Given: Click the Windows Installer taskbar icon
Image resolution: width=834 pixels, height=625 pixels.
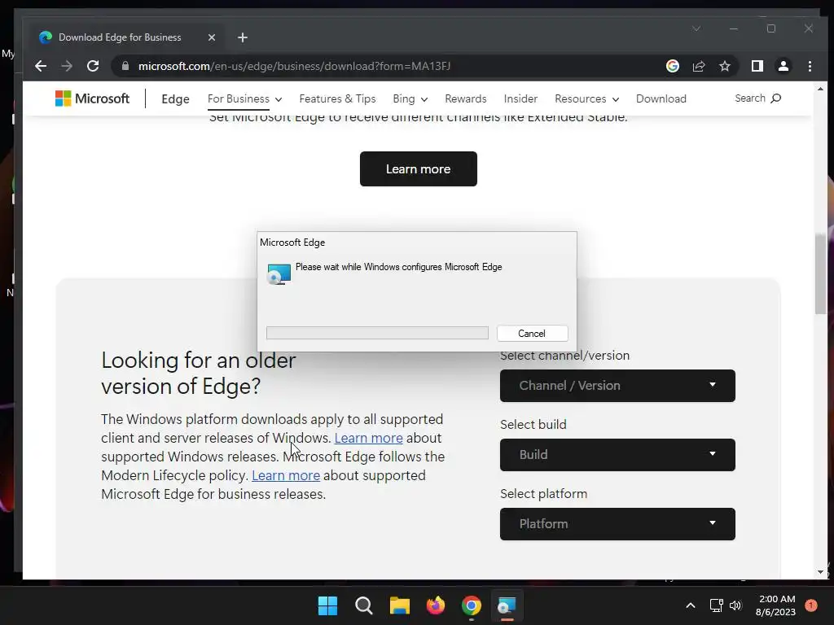Looking at the screenshot, I should pos(507,605).
